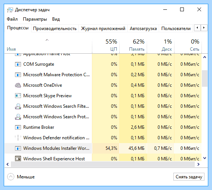Image resolution: width=212 pixels, height=190 pixels.
Task: Open the Параметры menu
Action: 35,19
